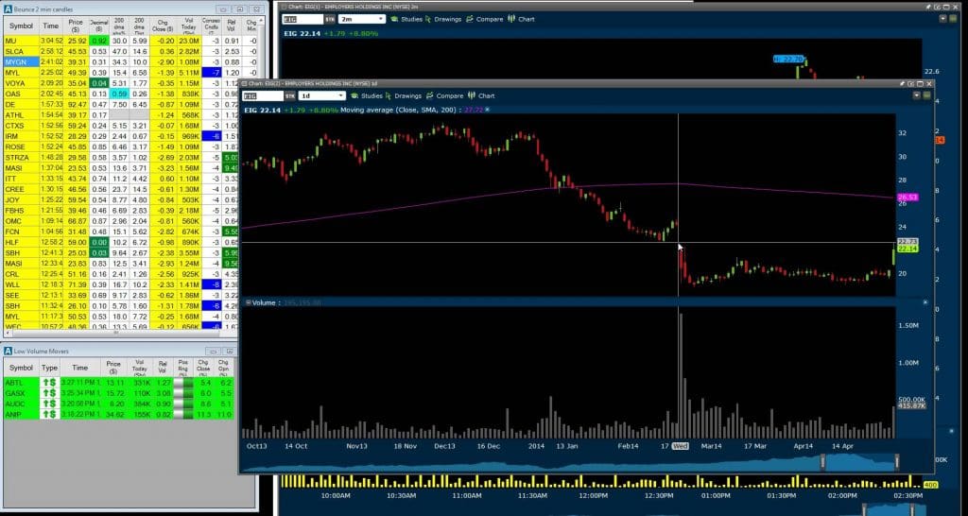Image resolution: width=968 pixels, height=516 pixels.
Task: Open the dropdown arrow at right of 1d chart toolbar
Action: (x=914, y=95)
